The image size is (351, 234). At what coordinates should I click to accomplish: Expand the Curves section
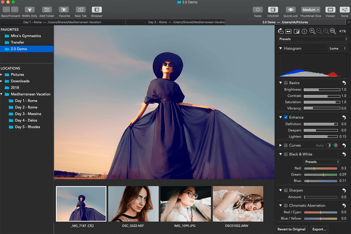click(280, 145)
